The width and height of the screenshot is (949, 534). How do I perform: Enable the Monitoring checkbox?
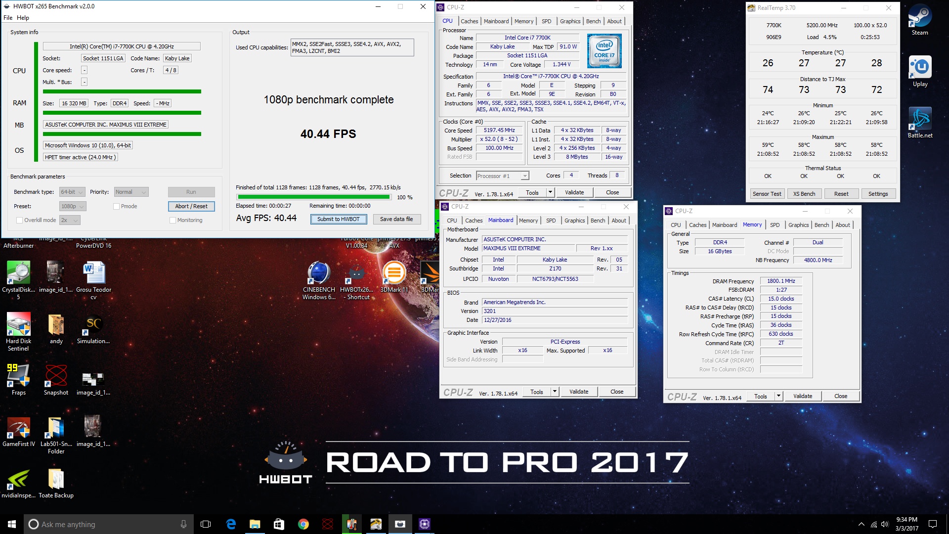[173, 221]
